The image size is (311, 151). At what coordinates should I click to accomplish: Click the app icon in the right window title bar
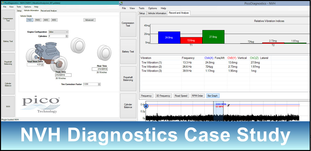(x=121, y=3)
